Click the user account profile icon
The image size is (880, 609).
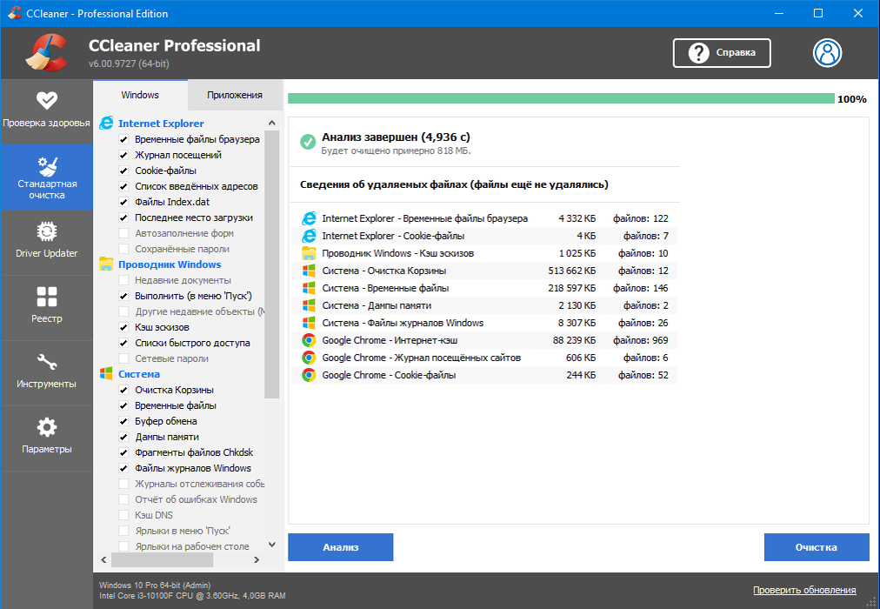point(827,53)
